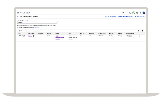Image resolution: width=162 pixels, height=104 pixels.
Task: Click the Payment schedule column header
Action: pyautogui.click(x=130, y=34)
